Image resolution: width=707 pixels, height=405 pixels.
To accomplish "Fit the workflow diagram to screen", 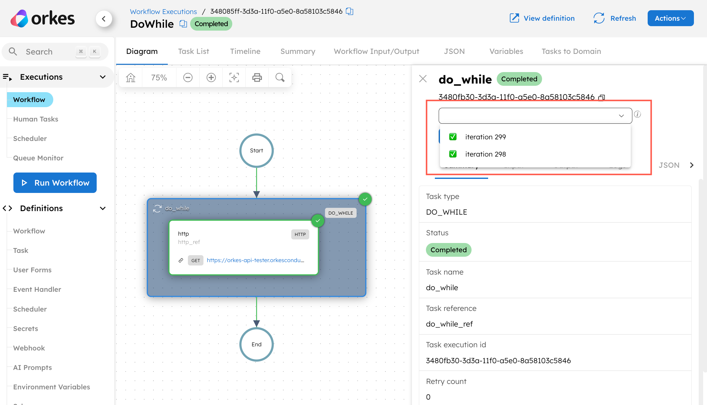I will [234, 77].
